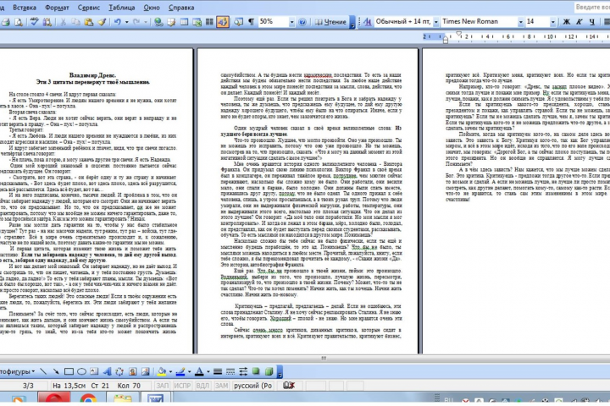Screen dimensions: 610x406
Task: Insert WordArt from Drawing toolbar
Action: (107, 372)
